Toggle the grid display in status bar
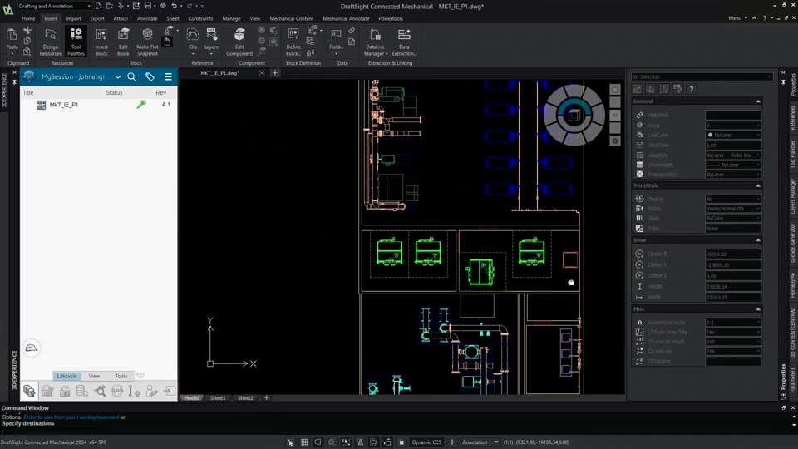The width and height of the screenshot is (798, 449). 304,442
